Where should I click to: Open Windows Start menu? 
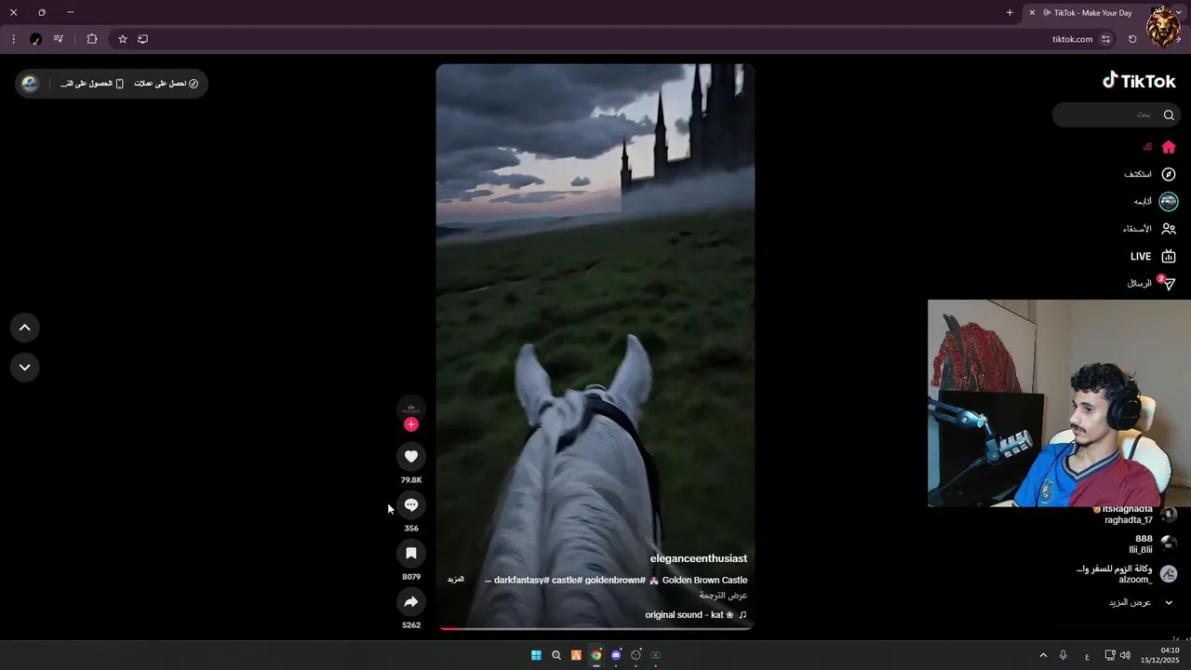[536, 655]
